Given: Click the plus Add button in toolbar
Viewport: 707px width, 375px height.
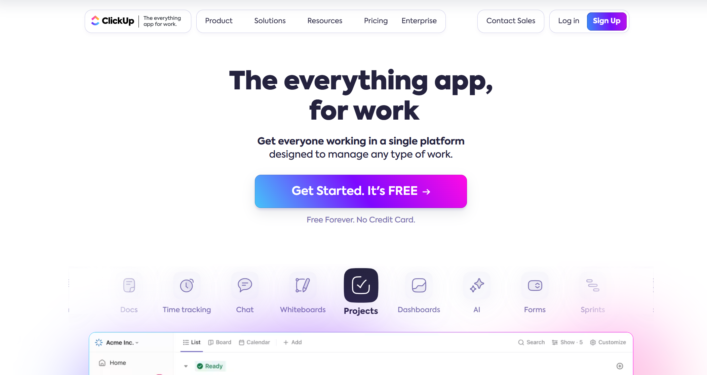Looking at the screenshot, I should click(x=292, y=342).
